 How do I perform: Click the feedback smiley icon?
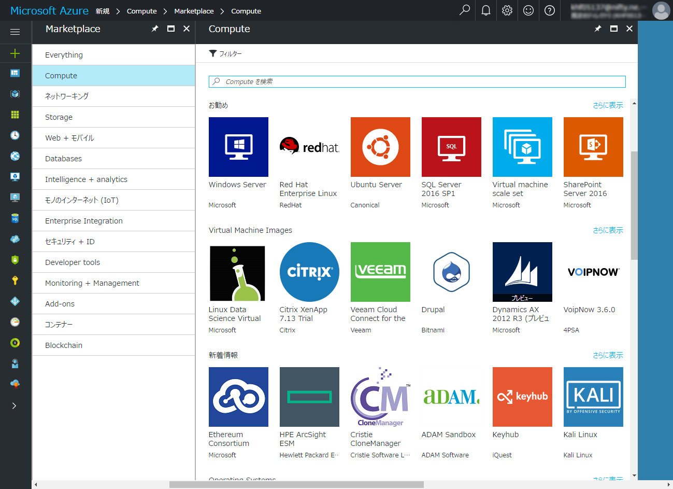pos(528,10)
